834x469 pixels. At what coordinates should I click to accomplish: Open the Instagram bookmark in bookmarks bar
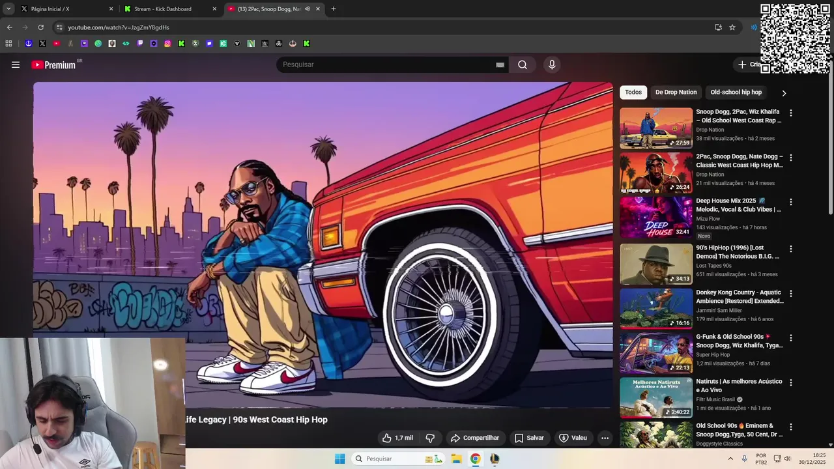[x=167, y=44]
